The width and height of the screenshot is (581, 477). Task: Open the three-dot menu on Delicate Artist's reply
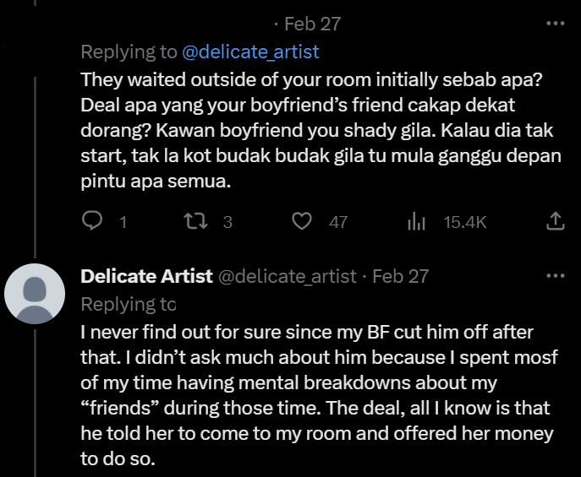click(x=556, y=276)
